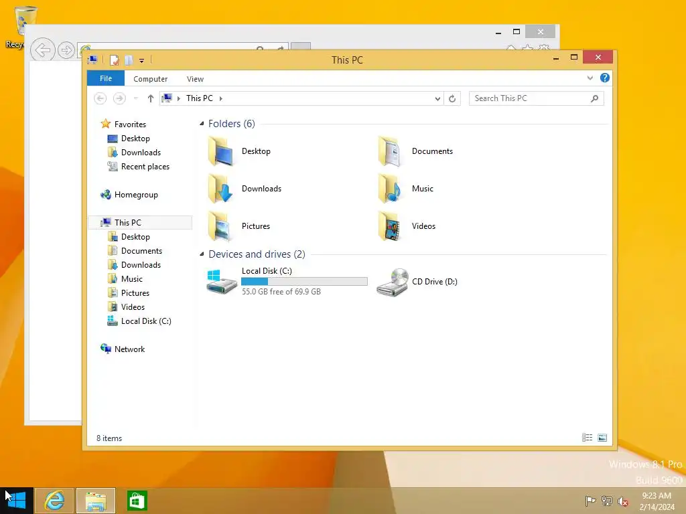The width and height of the screenshot is (686, 514).
Task: Select the Local Disk (C:) drive icon
Action: (x=221, y=282)
